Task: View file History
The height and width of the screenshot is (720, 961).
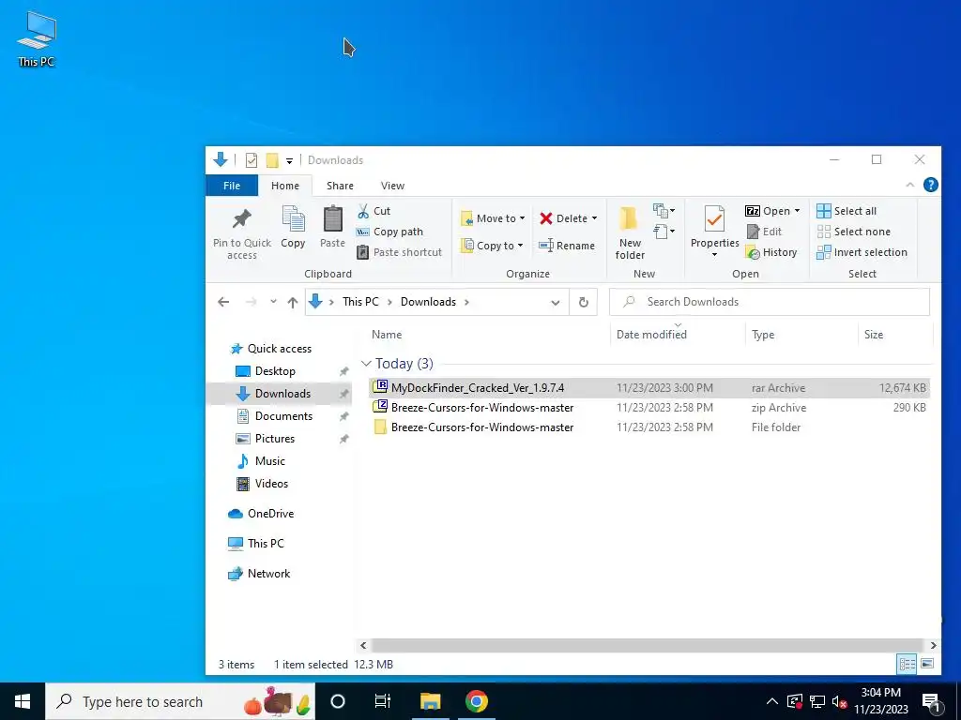Action: pos(771,252)
